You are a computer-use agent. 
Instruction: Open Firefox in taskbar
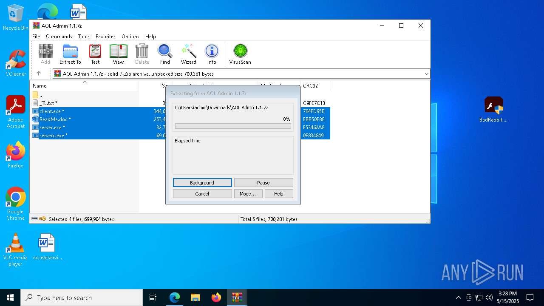coord(216,297)
